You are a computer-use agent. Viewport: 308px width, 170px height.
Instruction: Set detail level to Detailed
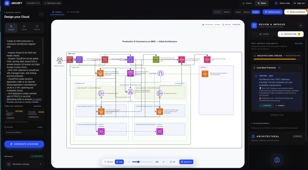[256, 12]
